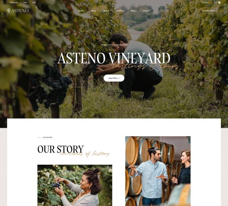Select the first hero slider dot
Viewport: 228px width, 206px height.
point(111,112)
